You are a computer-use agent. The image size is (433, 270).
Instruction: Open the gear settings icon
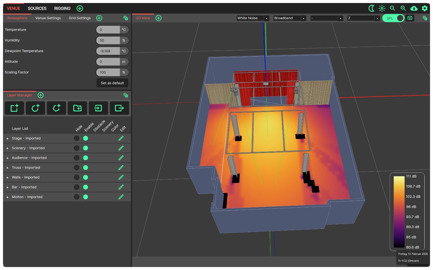pos(425,8)
